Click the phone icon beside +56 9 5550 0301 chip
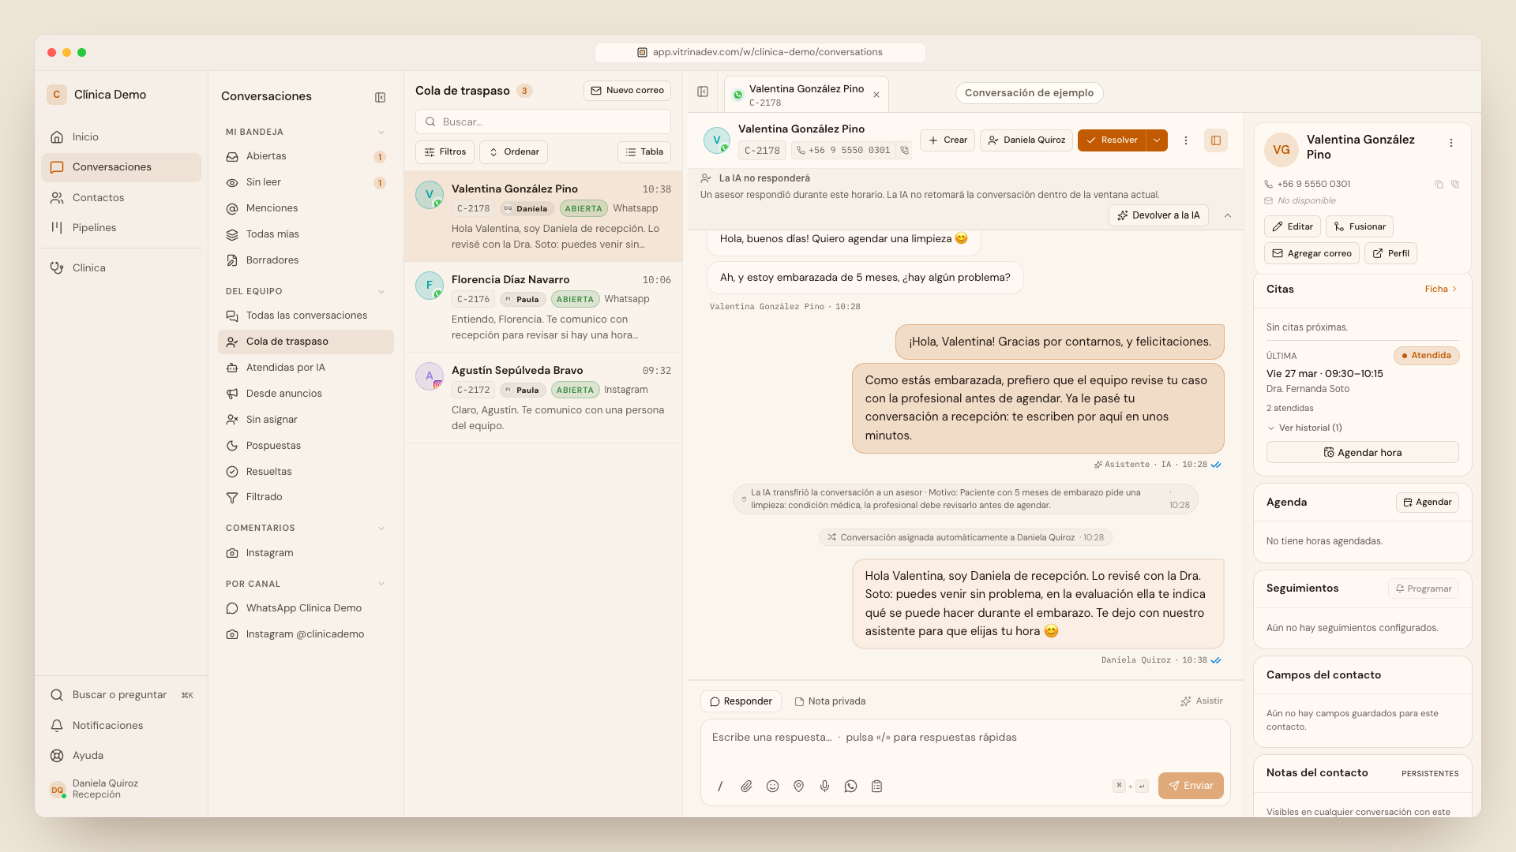This screenshot has height=852, width=1516. pyautogui.click(x=904, y=150)
